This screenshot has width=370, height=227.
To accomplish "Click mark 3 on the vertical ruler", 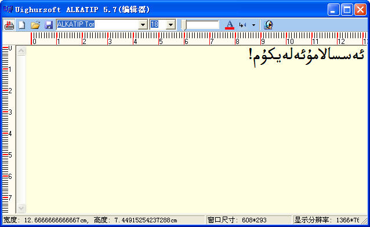I will pyautogui.click(x=10, y=112).
